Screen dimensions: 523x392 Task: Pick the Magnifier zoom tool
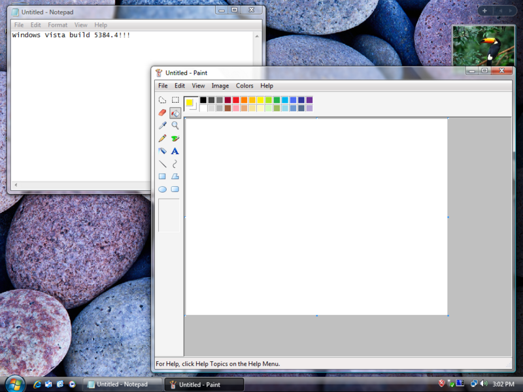point(175,125)
